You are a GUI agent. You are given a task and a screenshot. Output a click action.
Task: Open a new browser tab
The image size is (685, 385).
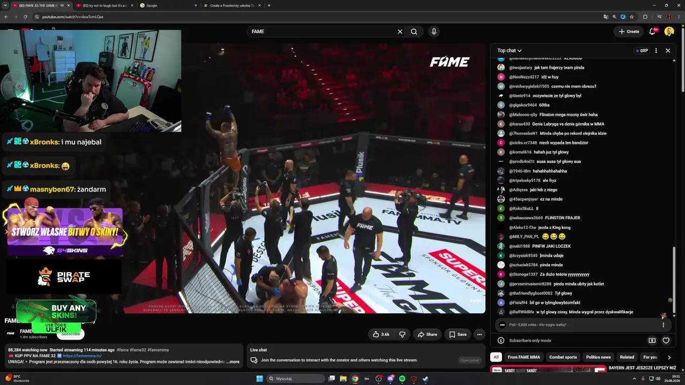pos(269,5)
